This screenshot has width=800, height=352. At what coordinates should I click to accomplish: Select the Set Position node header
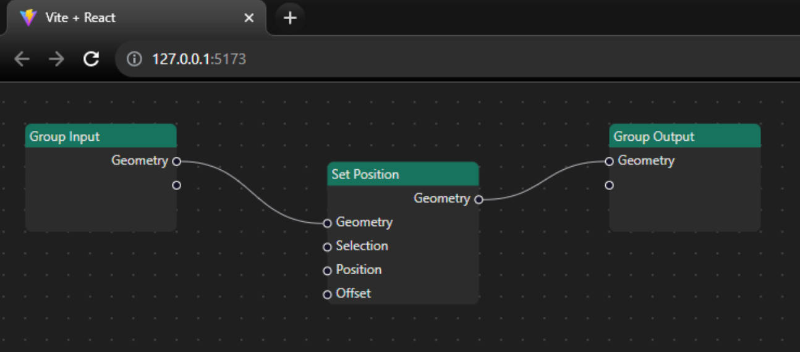pos(403,174)
